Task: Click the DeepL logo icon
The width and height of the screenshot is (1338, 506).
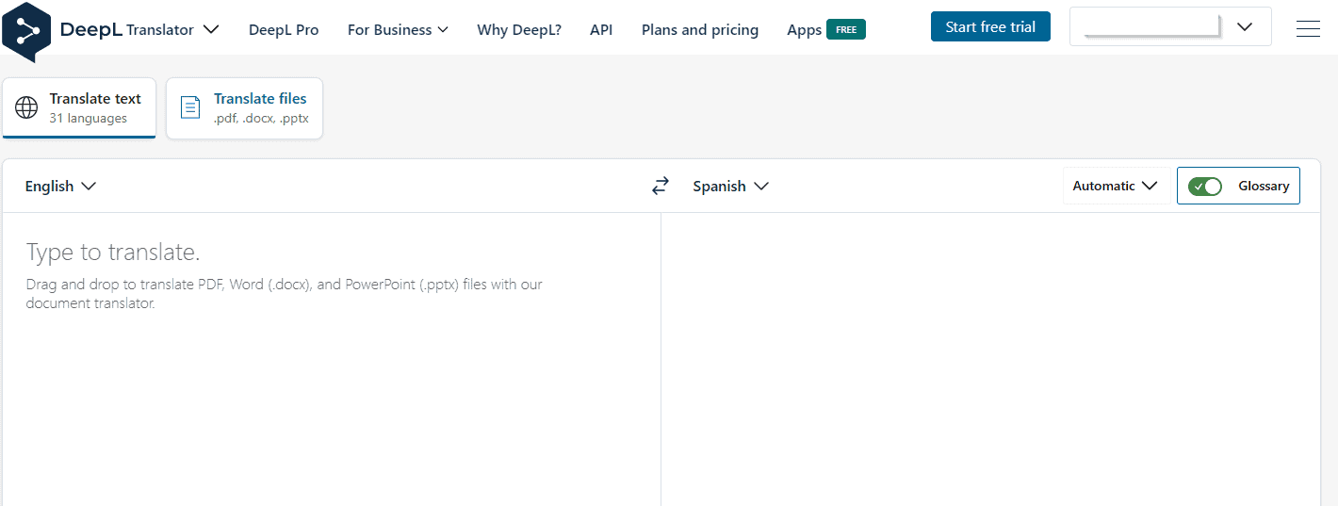Action: (x=25, y=31)
